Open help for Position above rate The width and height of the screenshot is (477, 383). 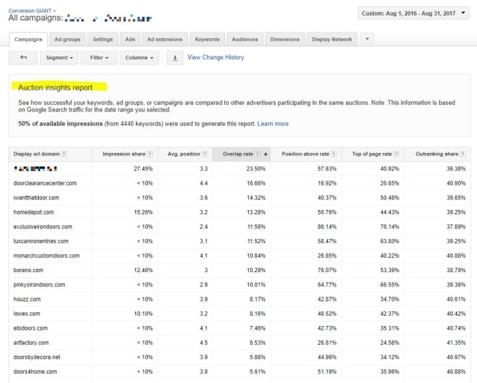tap(334, 154)
